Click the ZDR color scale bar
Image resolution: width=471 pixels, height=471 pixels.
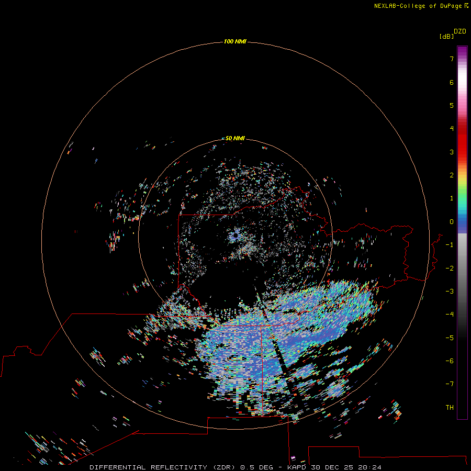point(462,232)
